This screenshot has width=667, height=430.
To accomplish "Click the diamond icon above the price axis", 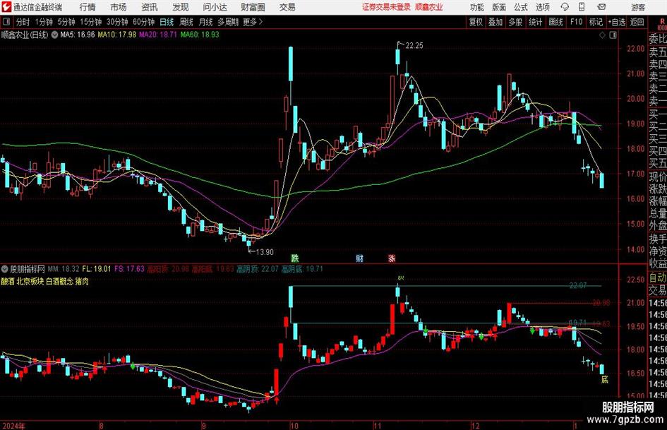I will (x=602, y=35).
